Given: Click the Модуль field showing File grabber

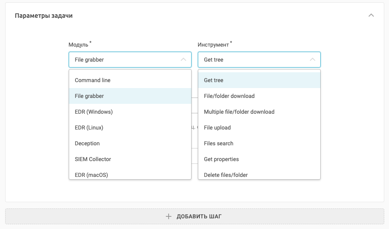Looking at the screenshot, I should pos(122,60).
